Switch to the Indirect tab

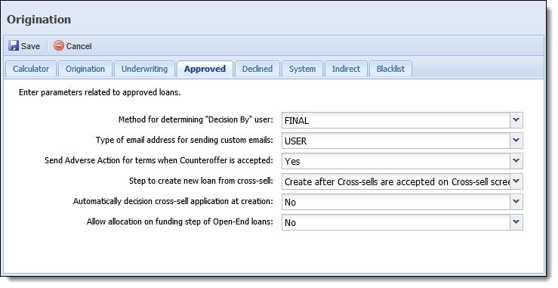click(x=346, y=69)
